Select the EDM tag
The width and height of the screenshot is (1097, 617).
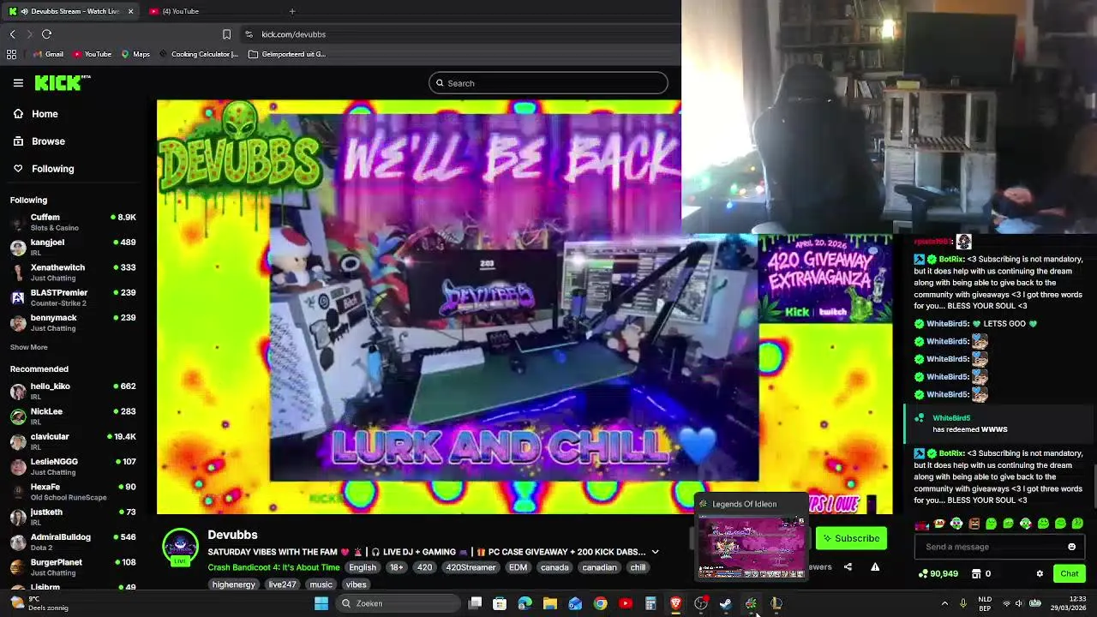518,567
